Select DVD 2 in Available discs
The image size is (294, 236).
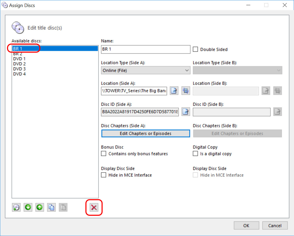tap(55, 64)
